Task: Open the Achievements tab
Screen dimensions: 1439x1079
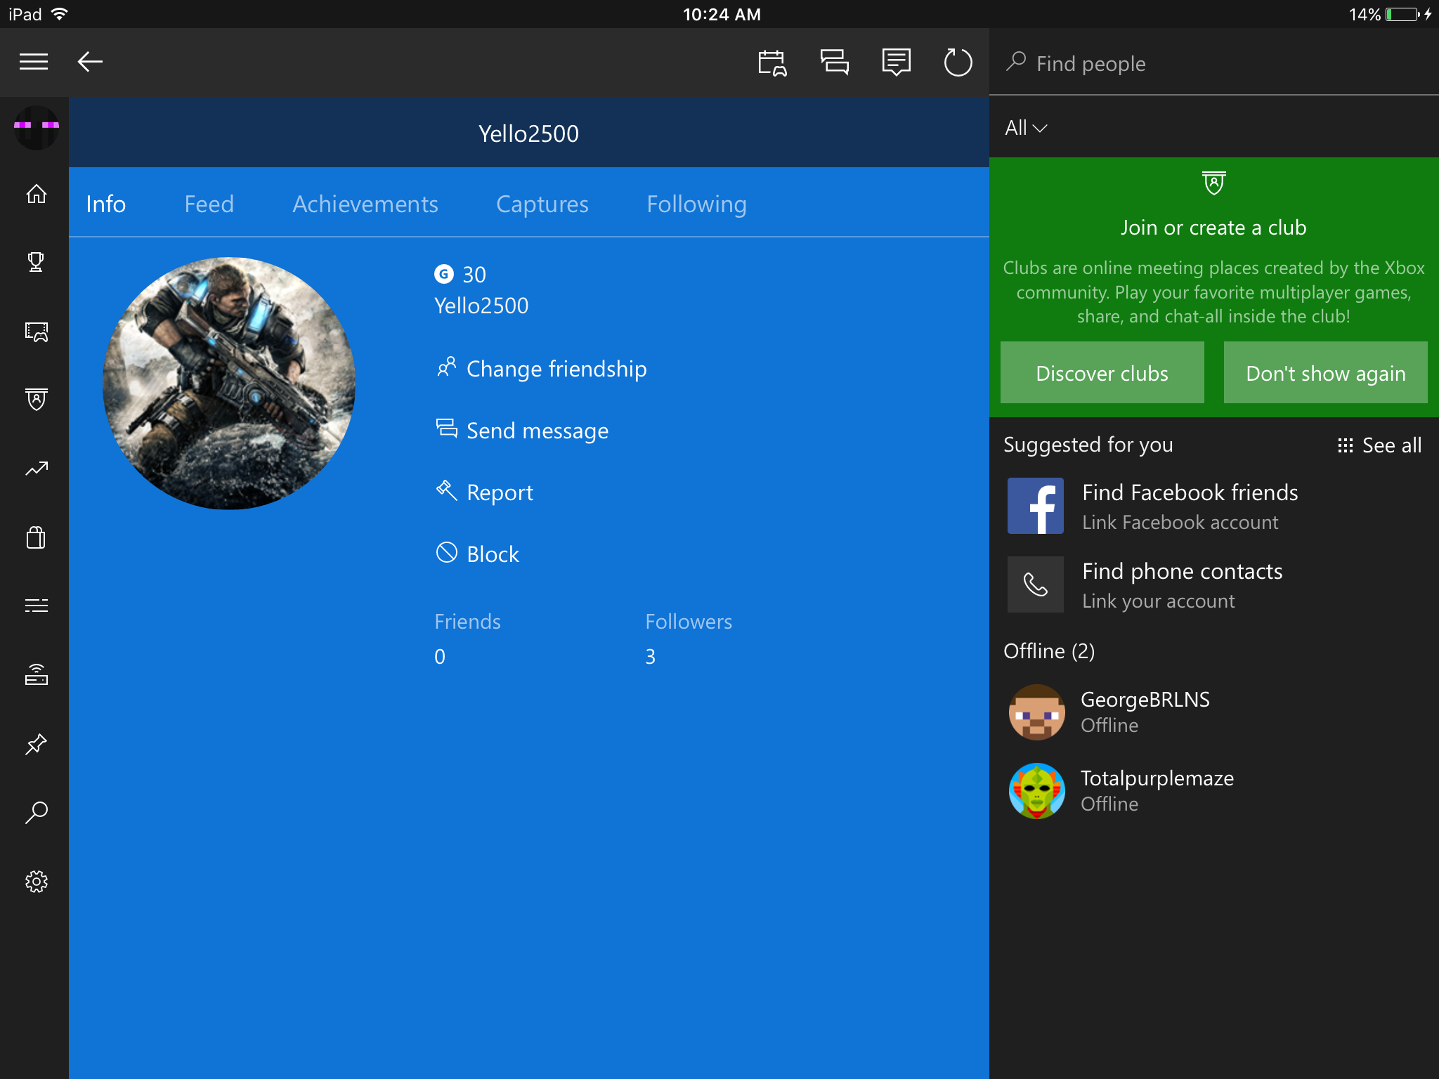Action: (x=365, y=204)
